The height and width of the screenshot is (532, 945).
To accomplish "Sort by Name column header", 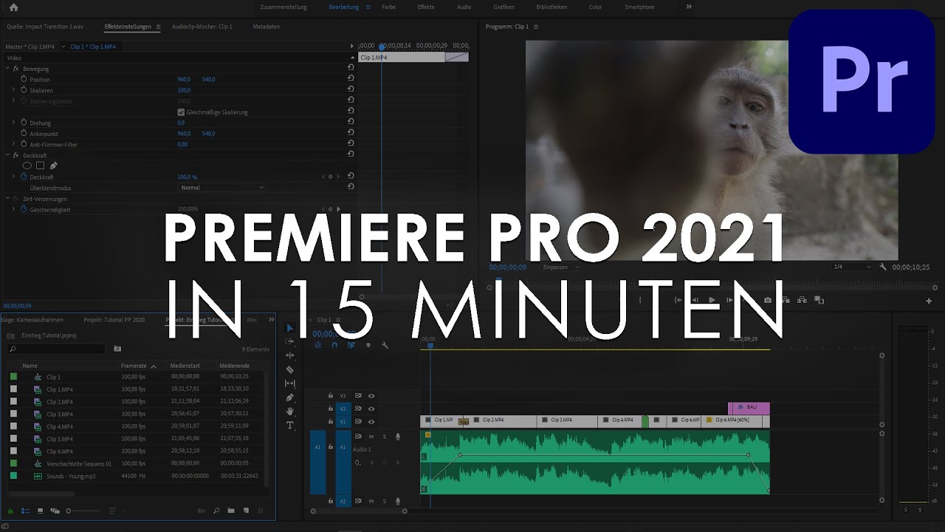I will point(30,366).
